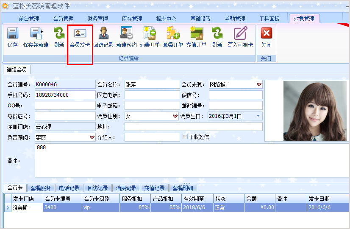350x229 pixels.
Task: Click the 地址 input field
Action: (194, 127)
